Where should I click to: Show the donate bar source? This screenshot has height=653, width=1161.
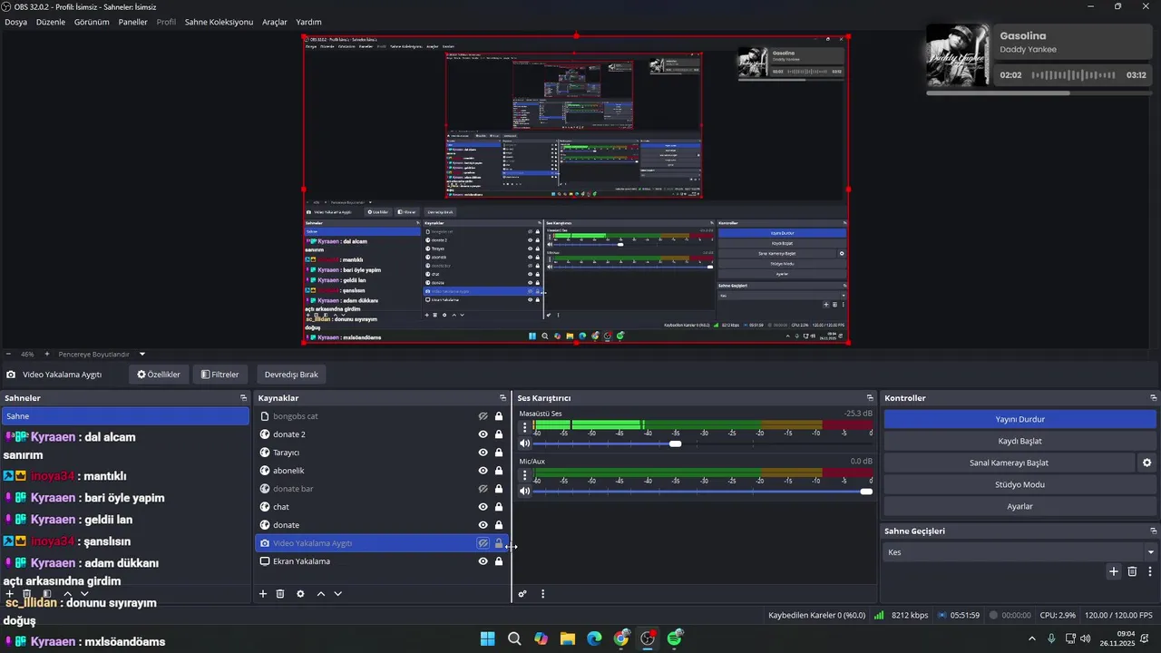[x=483, y=489]
